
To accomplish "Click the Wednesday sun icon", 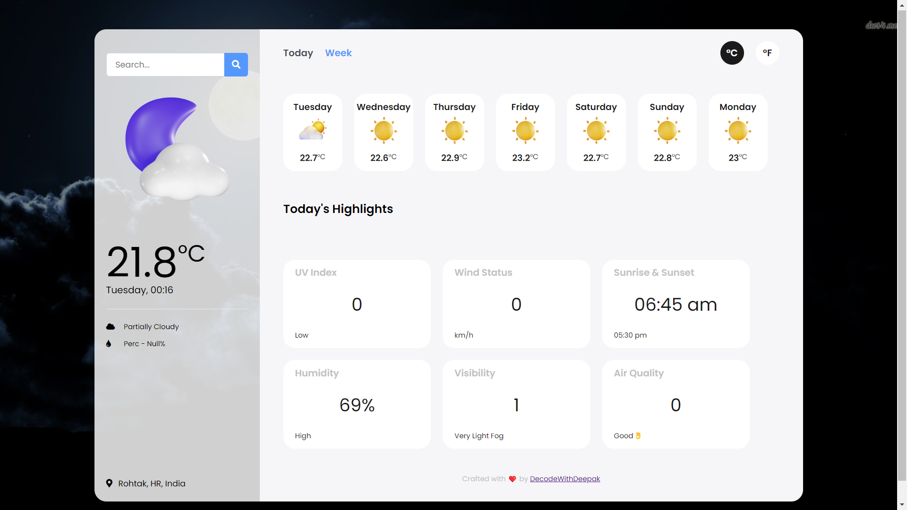I will coord(384,131).
